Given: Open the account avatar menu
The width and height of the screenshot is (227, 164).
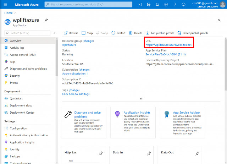Looking at the screenshot, I should click(x=223, y=5).
